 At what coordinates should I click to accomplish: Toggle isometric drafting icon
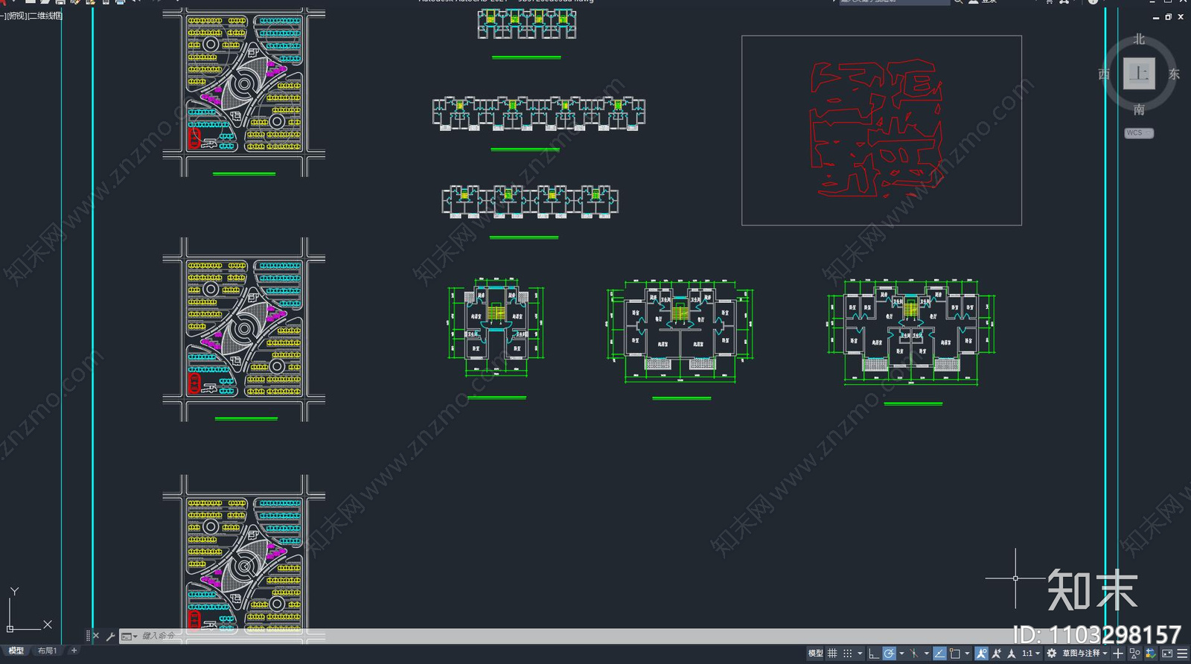coord(915,654)
